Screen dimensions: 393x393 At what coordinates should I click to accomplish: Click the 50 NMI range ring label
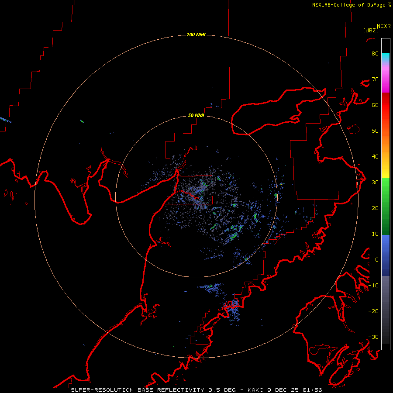pos(196,115)
